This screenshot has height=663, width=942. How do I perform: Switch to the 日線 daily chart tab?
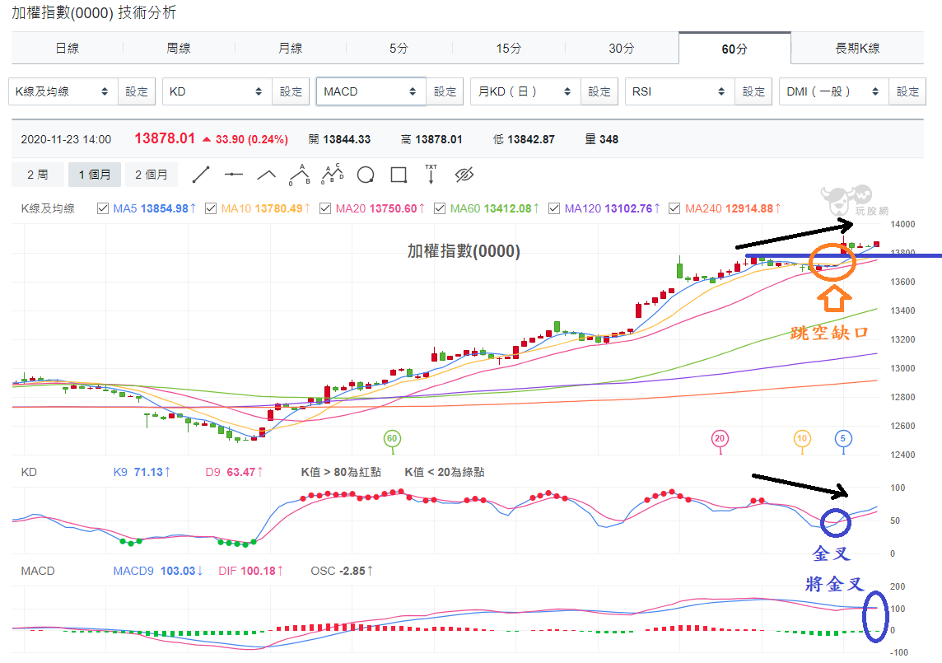coord(68,48)
